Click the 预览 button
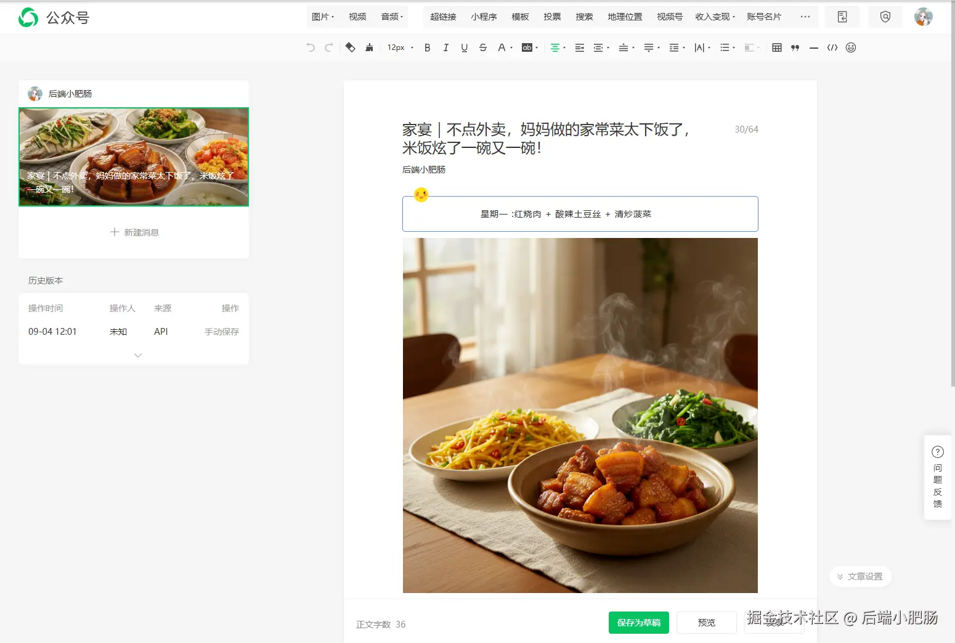The width and height of the screenshot is (955, 643). pyautogui.click(x=706, y=623)
